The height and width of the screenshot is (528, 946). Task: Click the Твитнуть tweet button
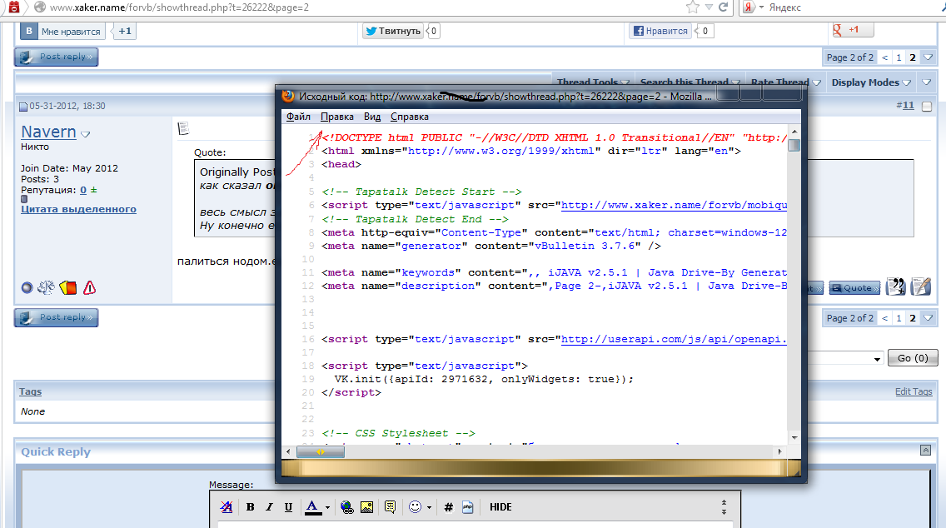pyautogui.click(x=393, y=31)
